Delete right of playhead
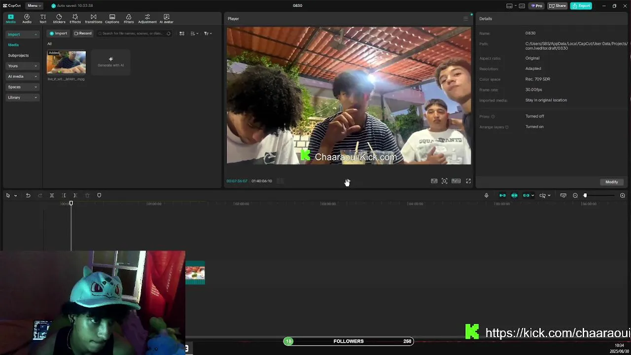Image resolution: width=631 pixels, height=355 pixels. [x=75, y=196]
